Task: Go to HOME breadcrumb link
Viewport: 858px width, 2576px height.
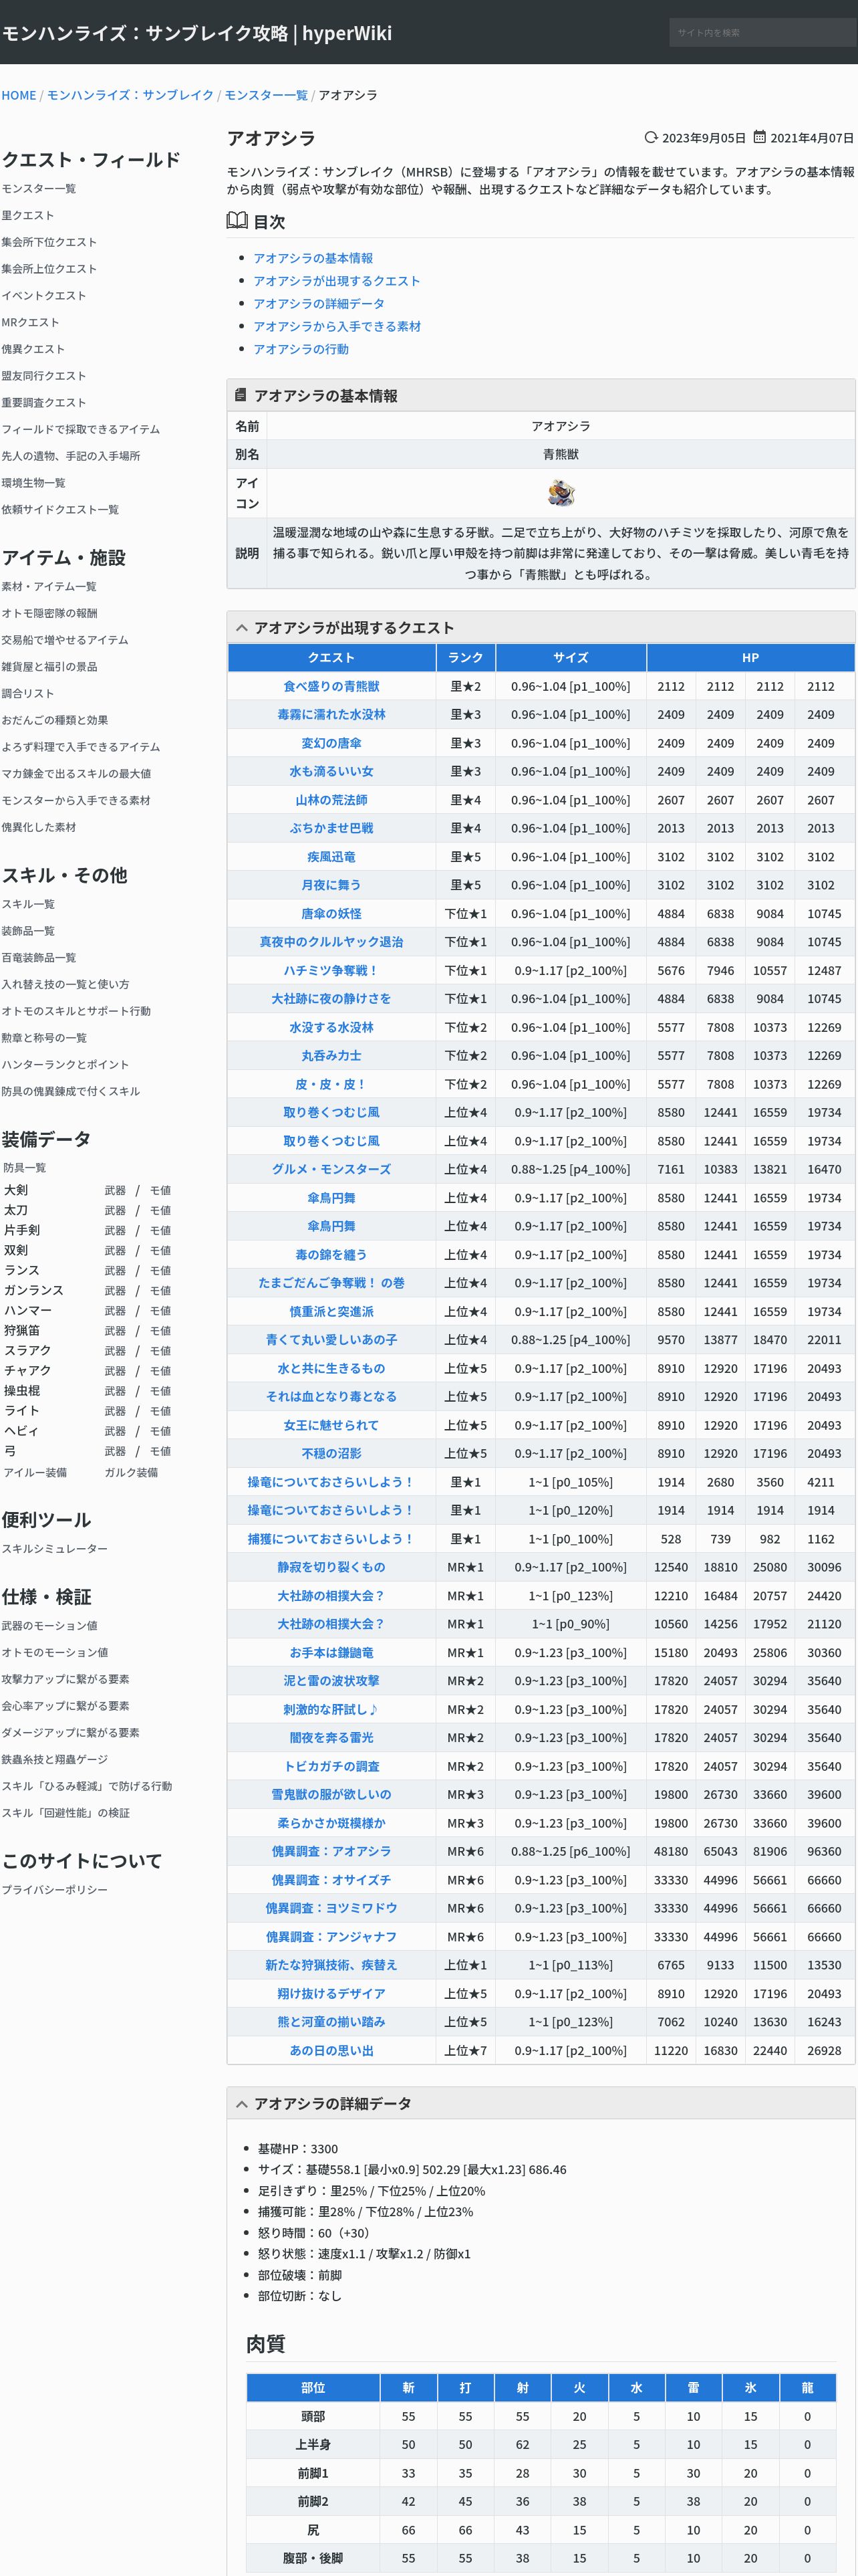Action: coord(19,95)
